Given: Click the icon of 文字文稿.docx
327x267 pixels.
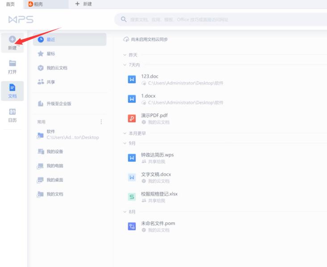Looking at the screenshot, I should click(x=132, y=177).
